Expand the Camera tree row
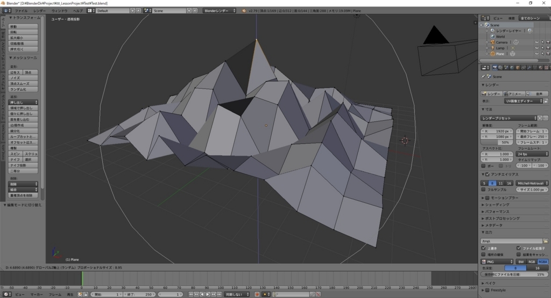This screenshot has width=551, height=298. [x=487, y=42]
